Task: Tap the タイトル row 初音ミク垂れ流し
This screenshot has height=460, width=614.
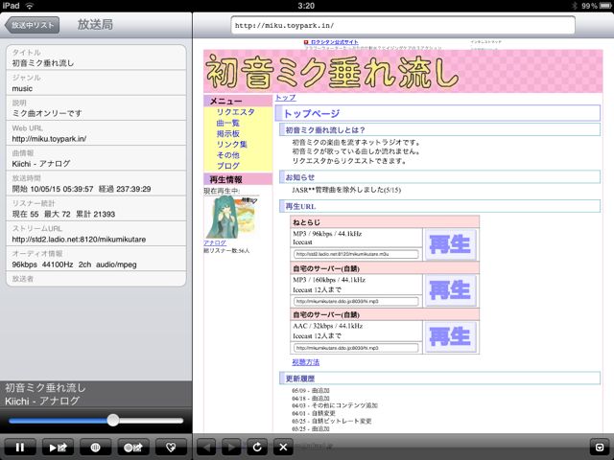Action: click(96, 57)
